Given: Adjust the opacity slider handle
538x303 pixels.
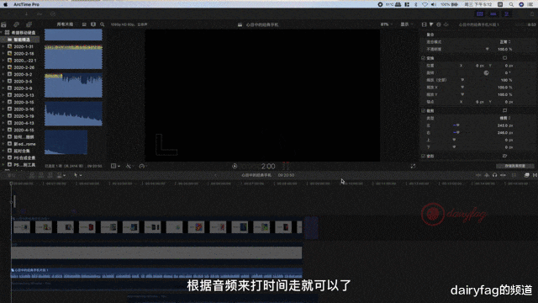Looking at the screenshot, I should (x=488, y=50).
